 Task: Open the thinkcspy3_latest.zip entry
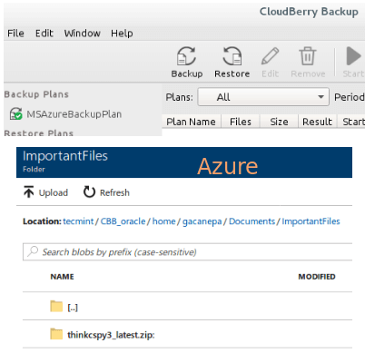(111, 335)
